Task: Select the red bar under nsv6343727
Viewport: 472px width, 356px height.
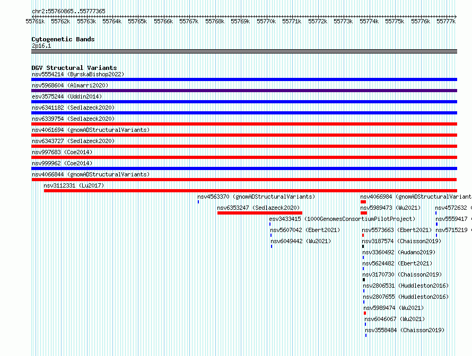Action: coord(244,146)
